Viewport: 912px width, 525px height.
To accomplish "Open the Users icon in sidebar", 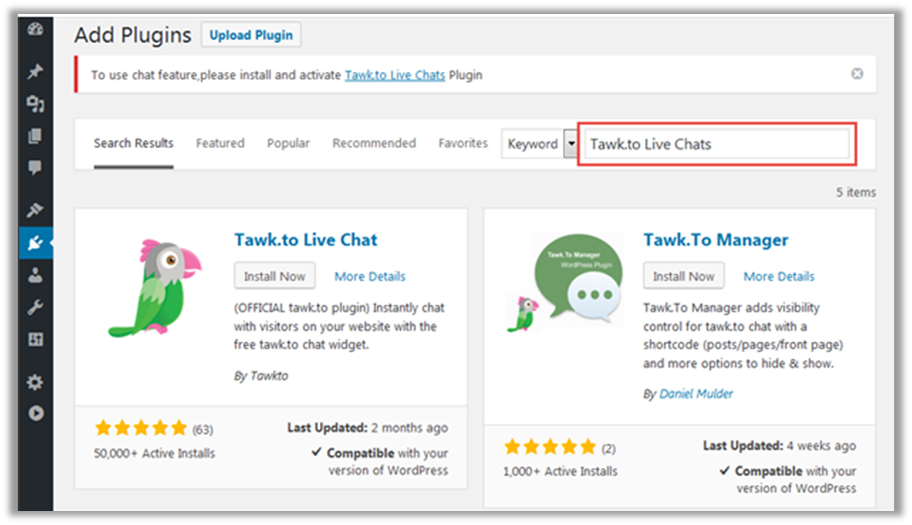I will pyautogui.click(x=36, y=276).
